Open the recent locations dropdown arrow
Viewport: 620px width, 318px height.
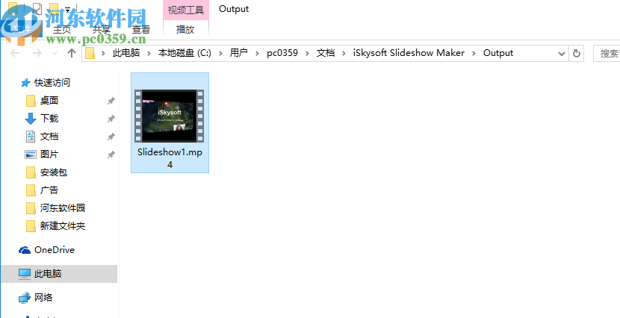[55, 53]
